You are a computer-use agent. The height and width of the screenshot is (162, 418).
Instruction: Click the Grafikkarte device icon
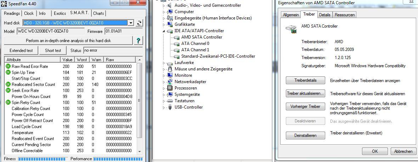pos(170,24)
